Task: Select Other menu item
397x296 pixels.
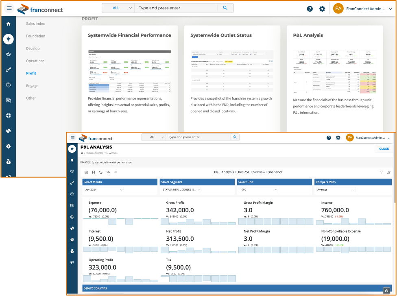Action: coord(31,98)
